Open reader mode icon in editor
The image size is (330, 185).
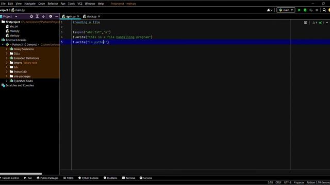click(305, 23)
